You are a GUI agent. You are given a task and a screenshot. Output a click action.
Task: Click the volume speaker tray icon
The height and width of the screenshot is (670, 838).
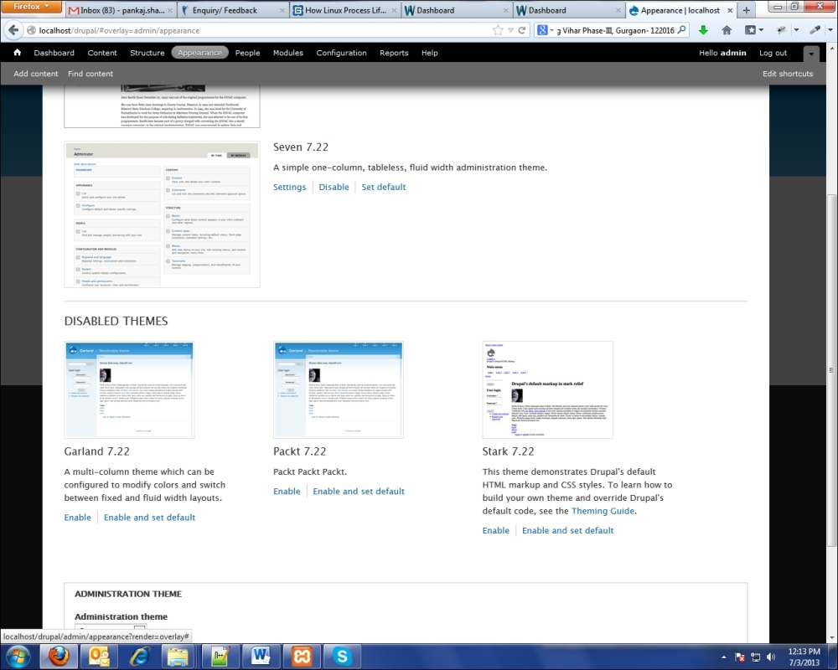771,657
